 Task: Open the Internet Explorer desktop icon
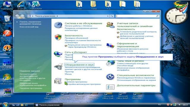(x=22, y=5)
